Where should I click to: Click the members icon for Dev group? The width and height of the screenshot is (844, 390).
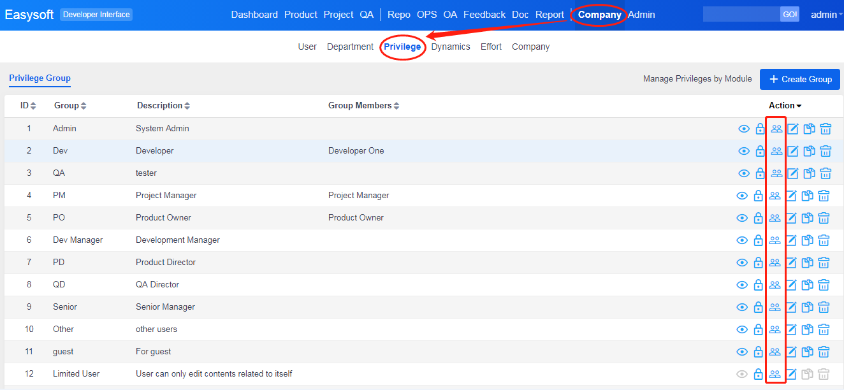coord(776,151)
